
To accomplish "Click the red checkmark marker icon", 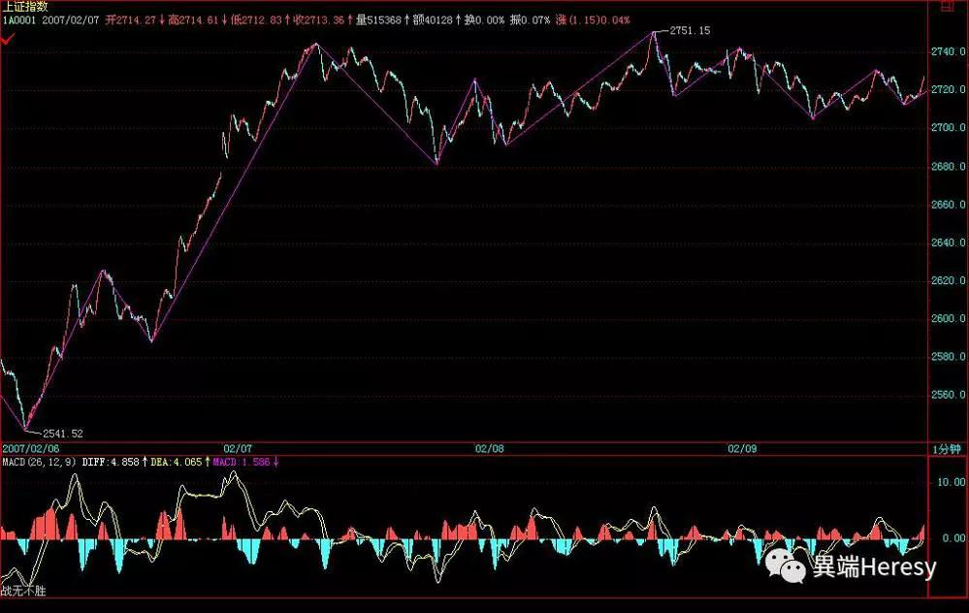I will 8,40.
